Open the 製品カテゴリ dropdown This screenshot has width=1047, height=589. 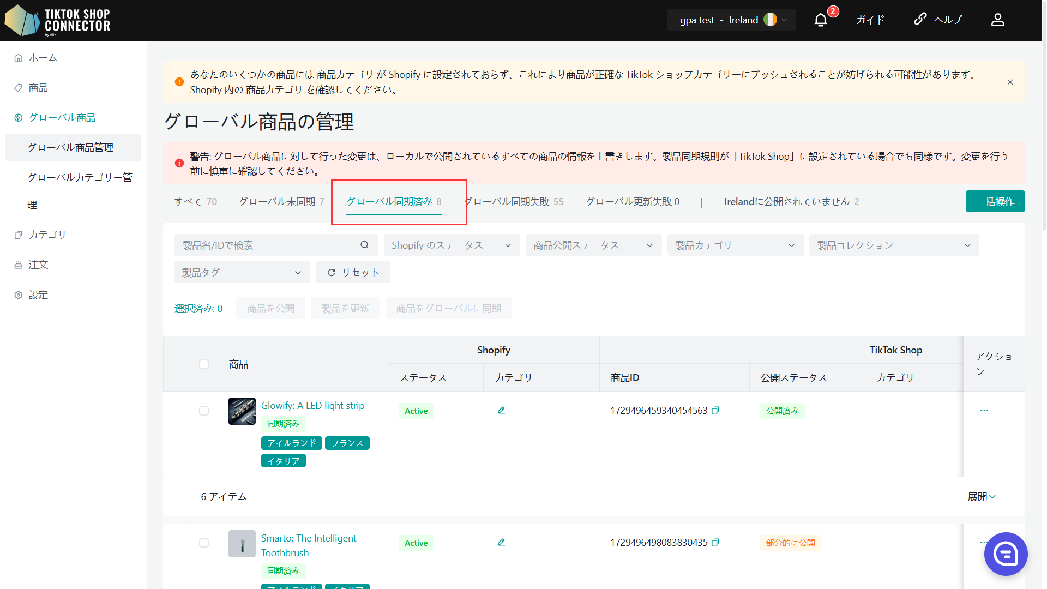(x=735, y=245)
